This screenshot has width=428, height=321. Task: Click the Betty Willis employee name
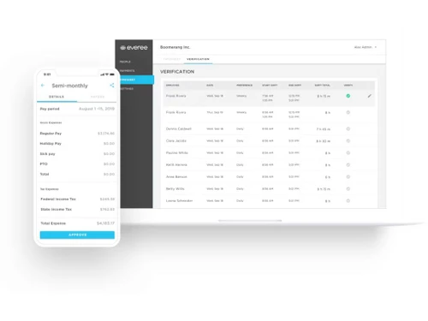click(175, 189)
